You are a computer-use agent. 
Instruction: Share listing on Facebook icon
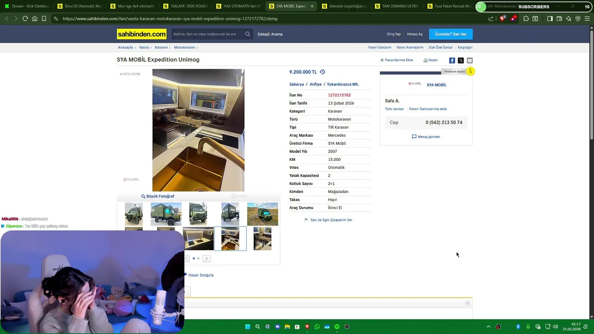(452, 60)
